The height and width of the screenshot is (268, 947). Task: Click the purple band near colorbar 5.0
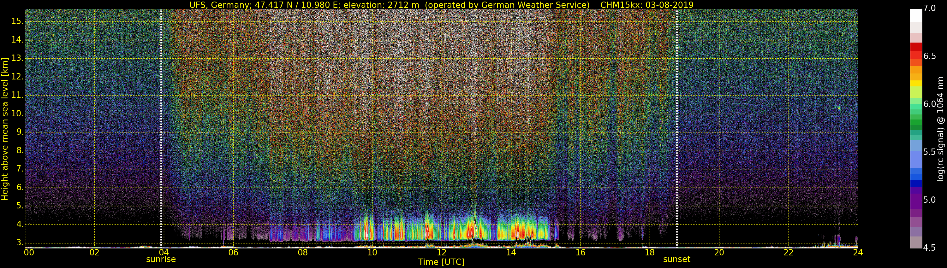[916, 200]
